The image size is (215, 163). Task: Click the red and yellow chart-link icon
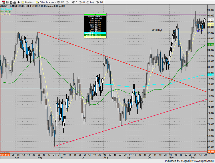click(x=3, y=2)
